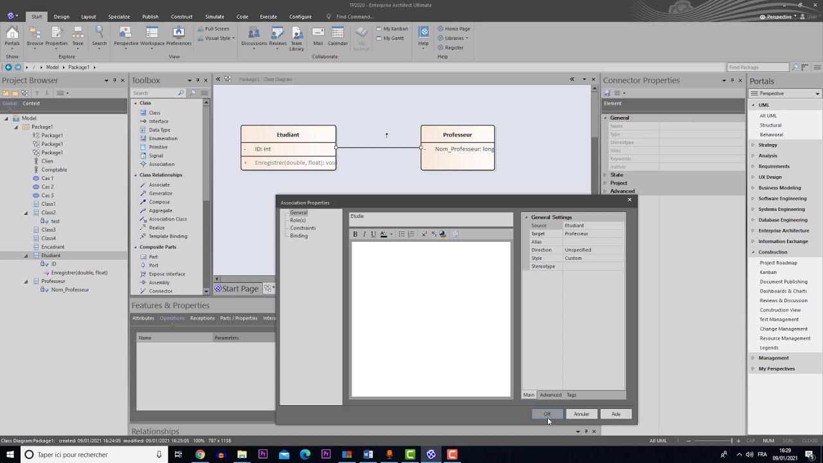Select Binding in Association Properties tree
Screen dimensions: 823x463
pos(298,235)
